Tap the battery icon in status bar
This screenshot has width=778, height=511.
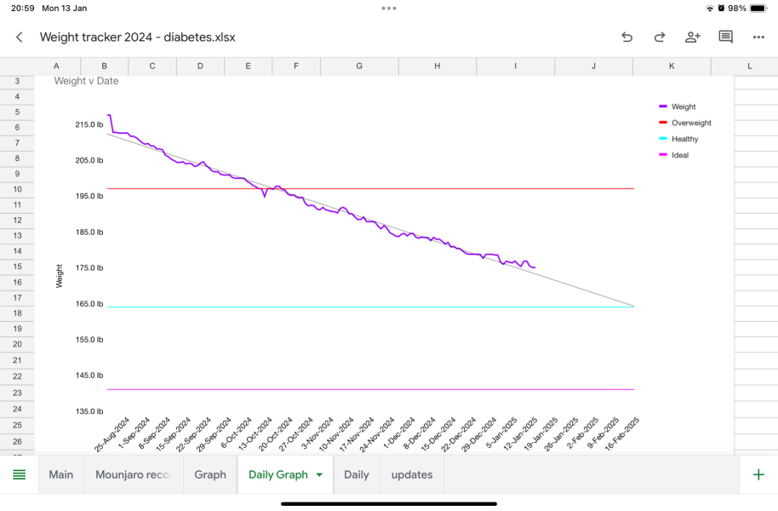758,8
